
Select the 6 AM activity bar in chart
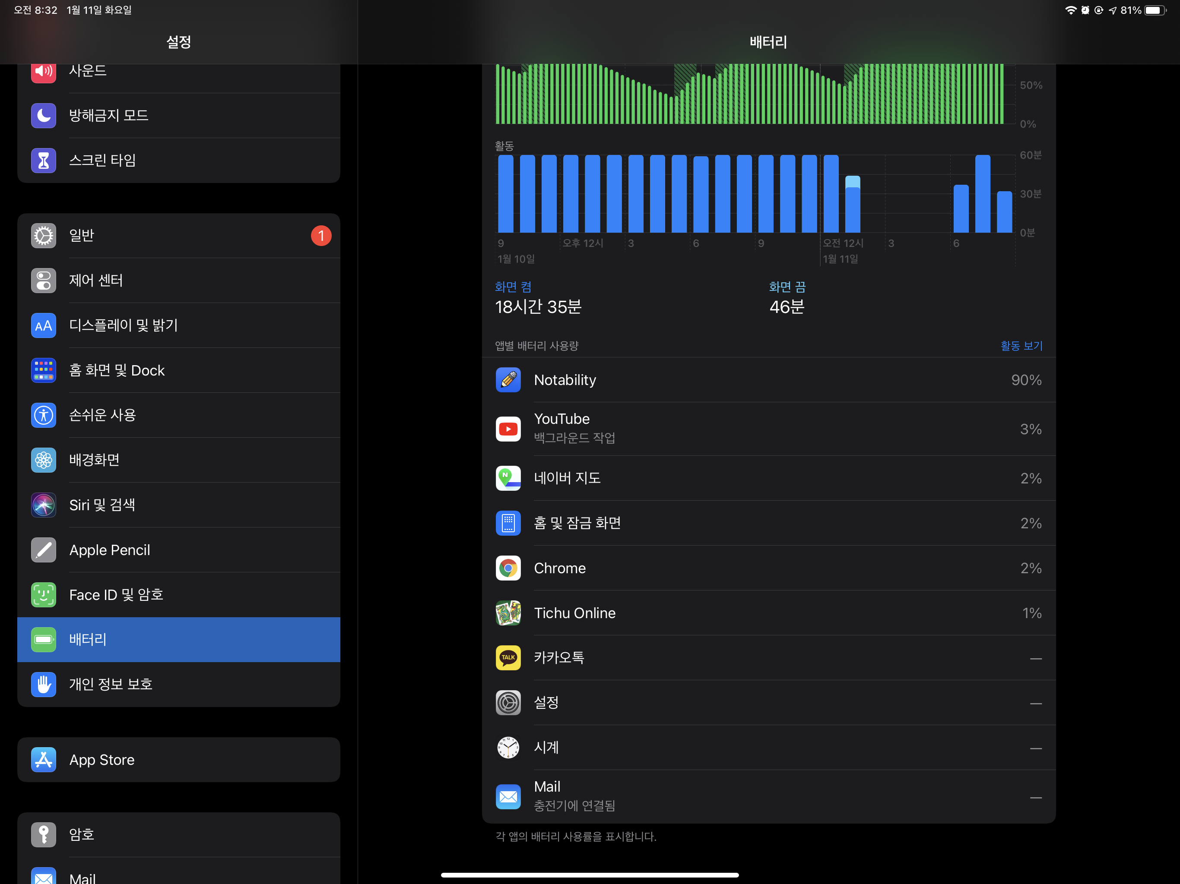[961, 209]
